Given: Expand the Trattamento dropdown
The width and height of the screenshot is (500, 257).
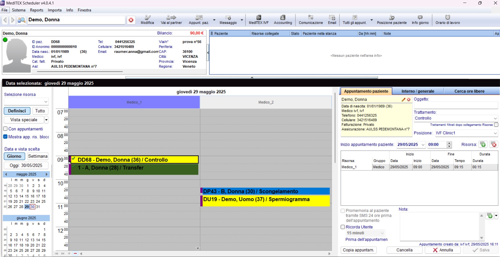Looking at the screenshot, I should point(495,118).
